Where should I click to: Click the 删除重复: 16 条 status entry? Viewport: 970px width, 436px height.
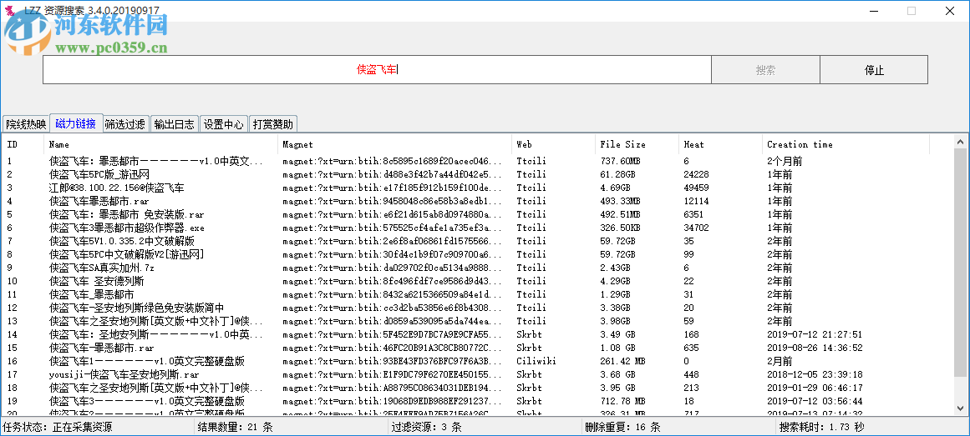(x=623, y=427)
